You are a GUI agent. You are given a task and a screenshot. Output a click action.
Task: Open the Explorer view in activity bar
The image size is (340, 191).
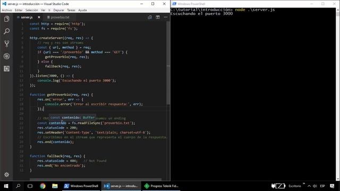tap(6, 19)
